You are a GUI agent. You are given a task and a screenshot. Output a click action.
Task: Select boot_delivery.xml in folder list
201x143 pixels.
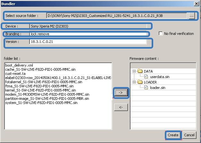(19, 65)
